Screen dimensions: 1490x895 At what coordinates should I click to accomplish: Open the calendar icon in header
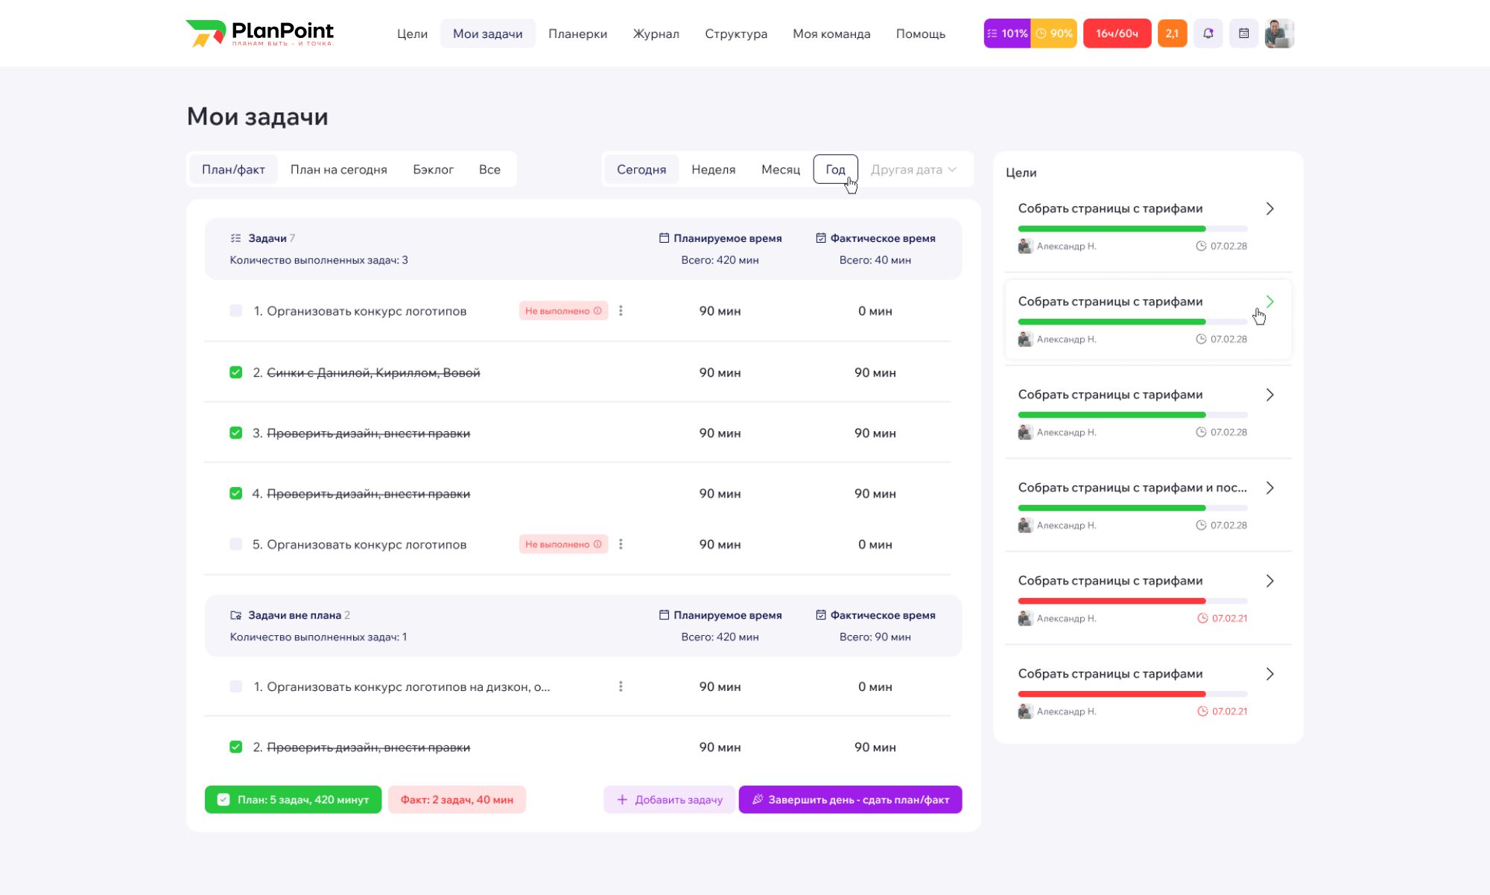pos(1243,34)
